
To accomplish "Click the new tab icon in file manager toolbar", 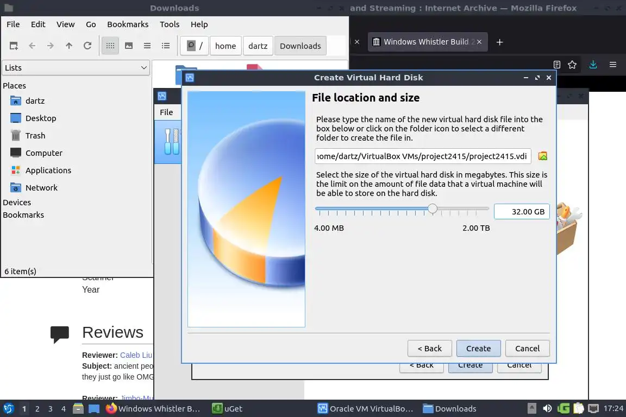I will pyautogui.click(x=14, y=46).
